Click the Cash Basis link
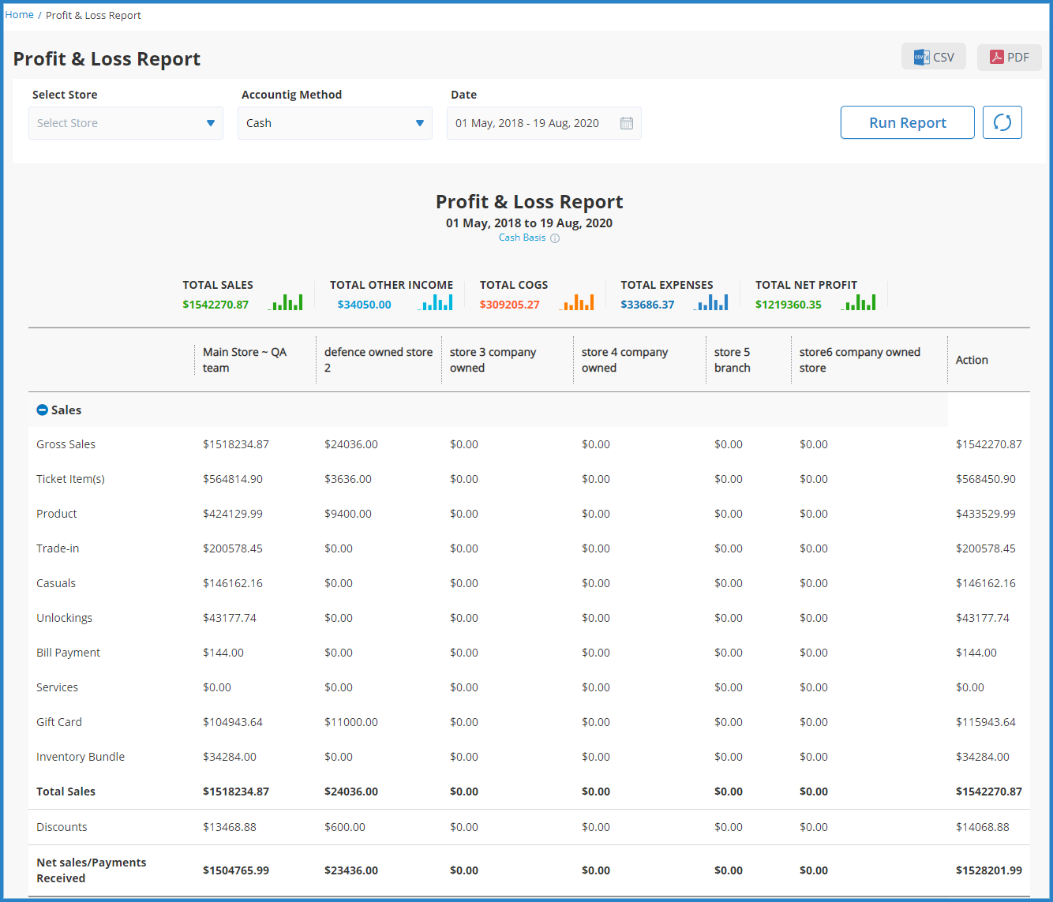 click(x=522, y=238)
